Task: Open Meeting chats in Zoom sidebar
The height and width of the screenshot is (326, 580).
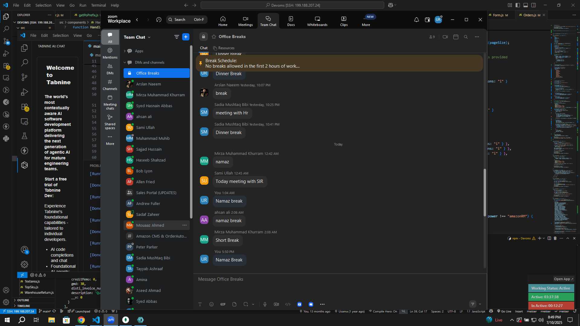Action: [110, 103]
